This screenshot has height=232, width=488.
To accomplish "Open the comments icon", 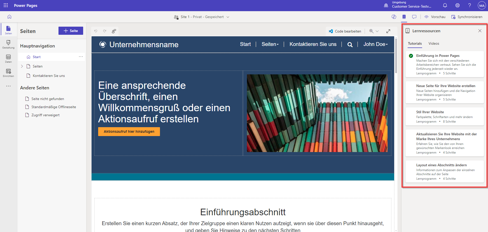I will pos(414,17).
